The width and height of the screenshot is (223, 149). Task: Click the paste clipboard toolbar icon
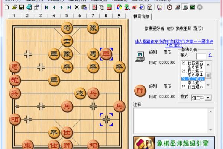pyautogui.click(x=84, y=7)
